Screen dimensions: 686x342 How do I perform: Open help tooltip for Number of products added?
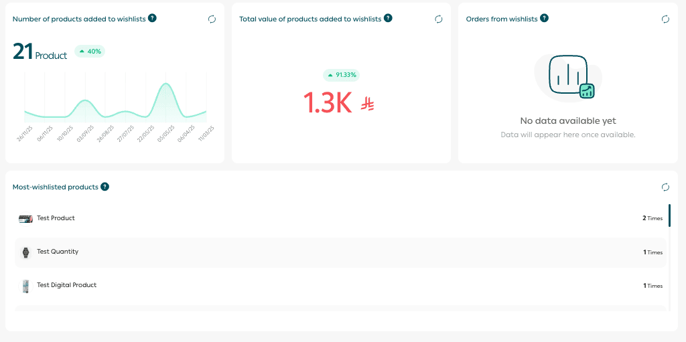point(153,18)
